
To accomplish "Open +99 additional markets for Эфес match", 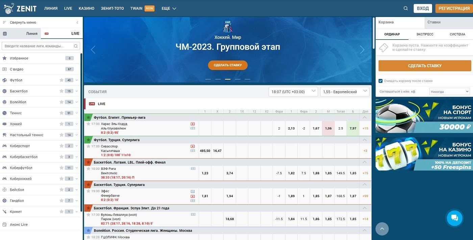I will pos(365,196).
